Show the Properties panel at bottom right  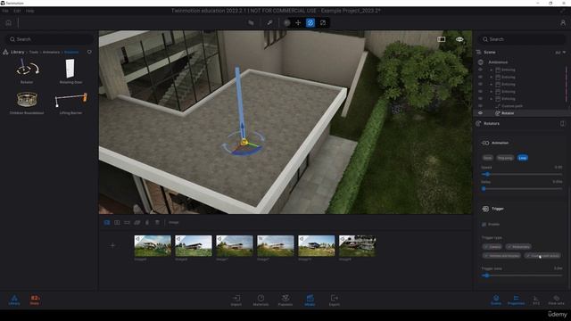pyautogui.click(x=516, y=300)
